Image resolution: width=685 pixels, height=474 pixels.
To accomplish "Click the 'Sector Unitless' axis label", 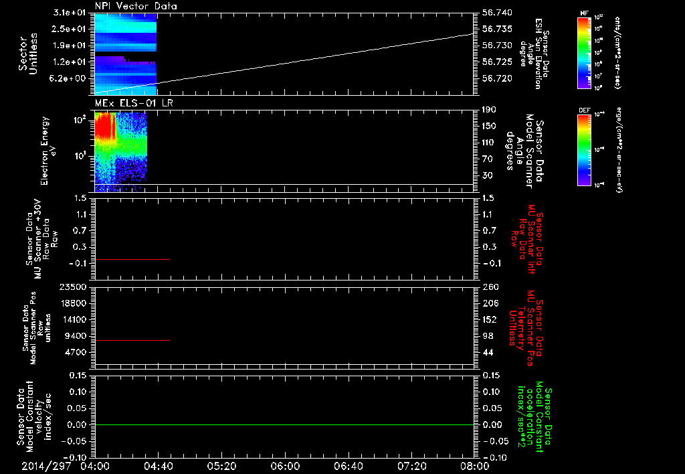I will (28, 54).
